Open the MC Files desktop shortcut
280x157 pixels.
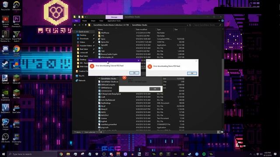[x=17, y=94]
